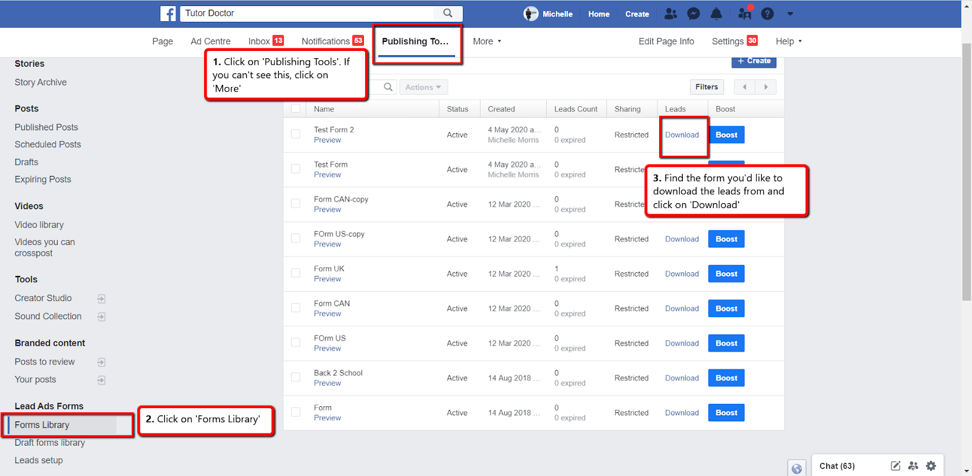Open Michelle's profile avatar
This screenshot has height=476, width=972.
coord(531,14)
